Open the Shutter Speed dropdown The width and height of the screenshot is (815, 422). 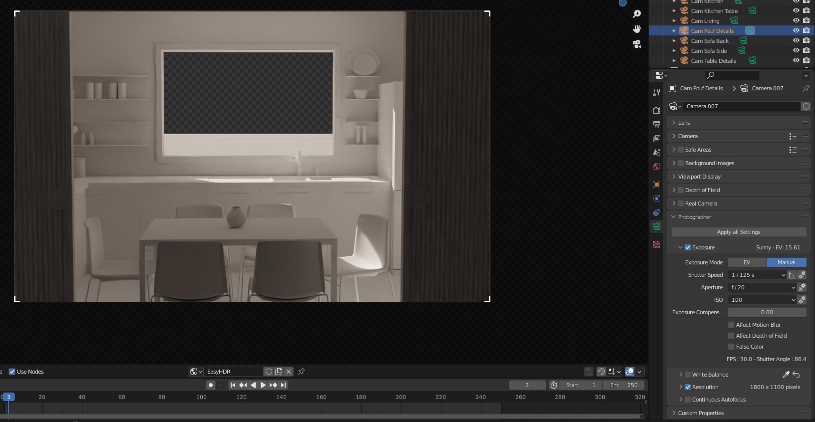[x=757, y=275]
